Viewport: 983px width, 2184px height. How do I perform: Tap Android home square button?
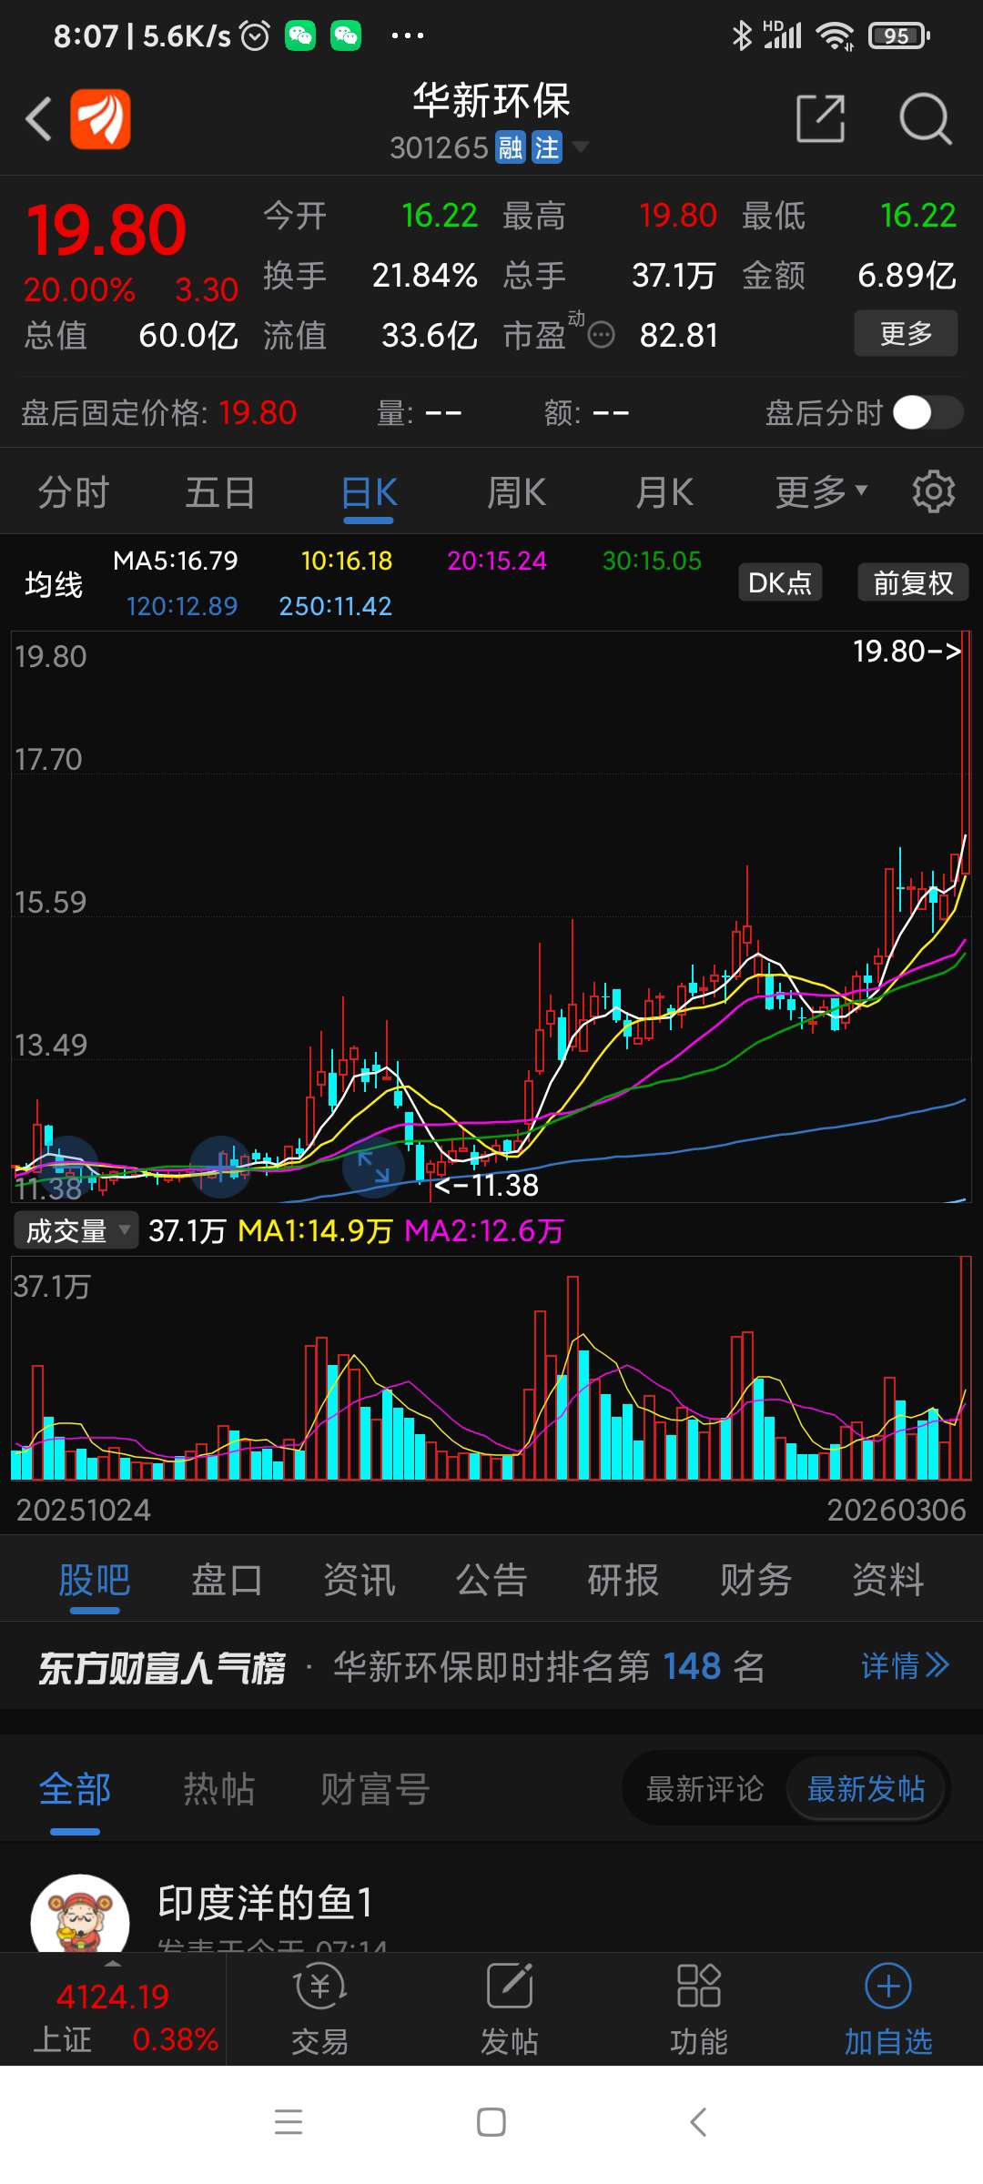[491, 2122]
